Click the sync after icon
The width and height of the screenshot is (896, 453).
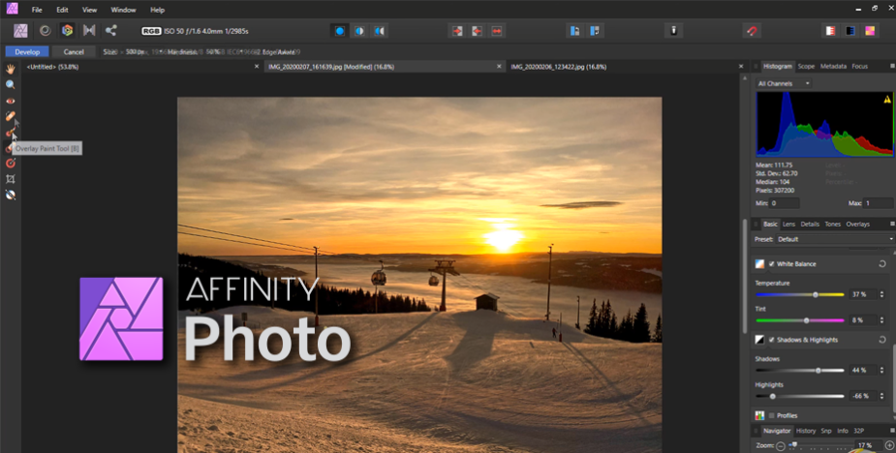478,31
